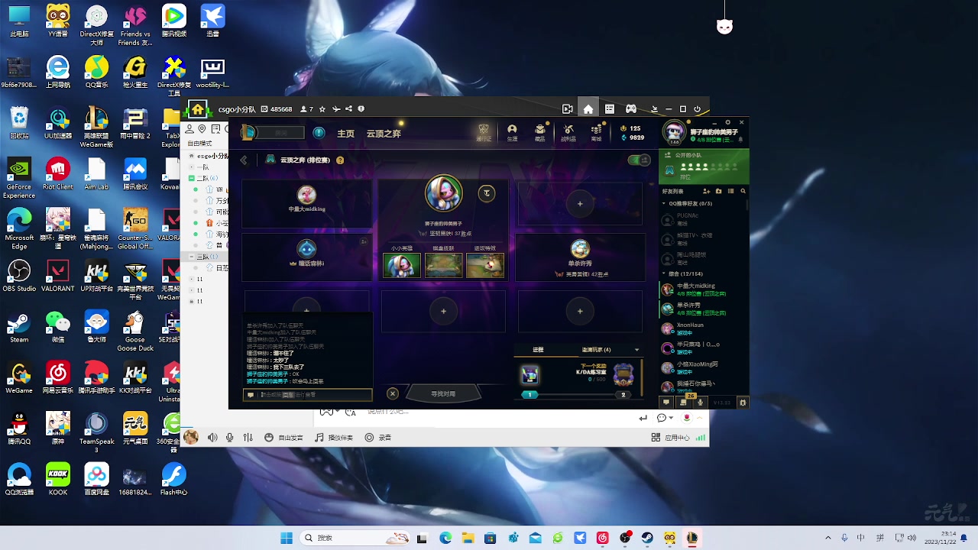Click the add friend icon
This screenshot has width=978, height=550.
pos(707,191)
